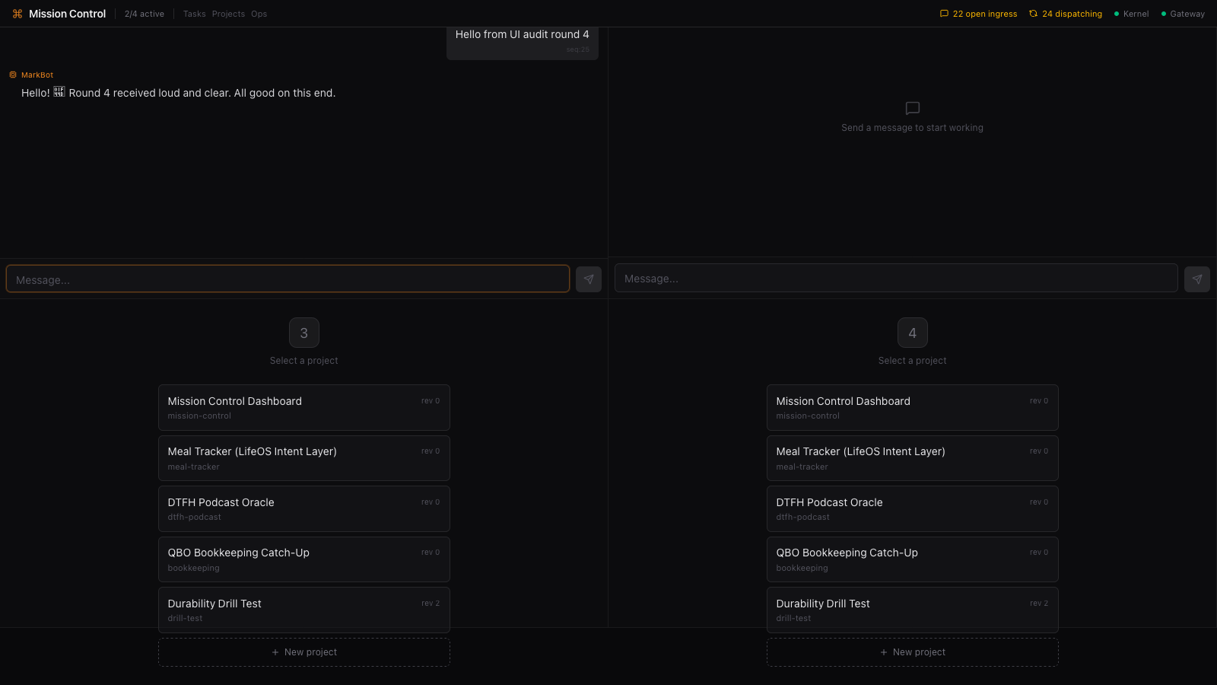Click the open ingress chat bubble icon

point(944,14)
